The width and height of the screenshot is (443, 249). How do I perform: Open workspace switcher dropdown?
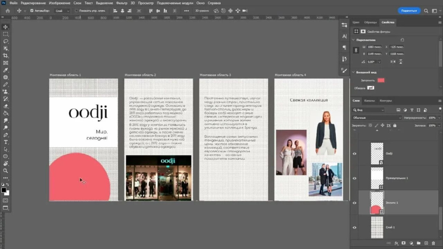pos(436,11)
